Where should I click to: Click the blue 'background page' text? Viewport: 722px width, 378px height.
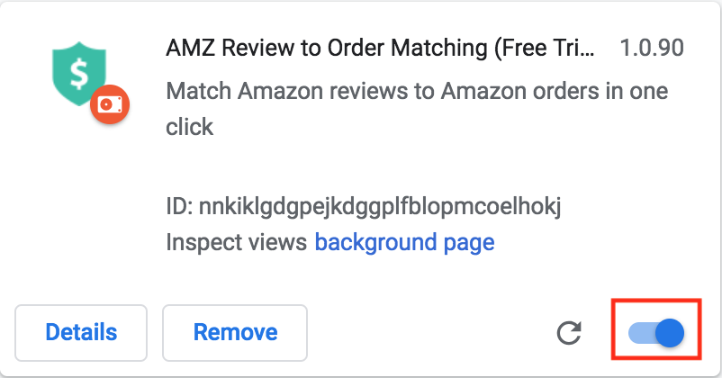404,242
